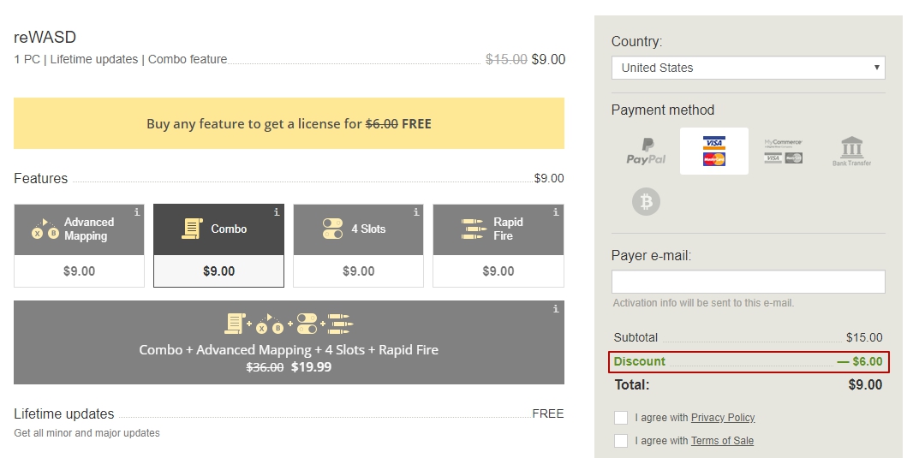Show info for Rapid Fire feature

click(555, 212)
